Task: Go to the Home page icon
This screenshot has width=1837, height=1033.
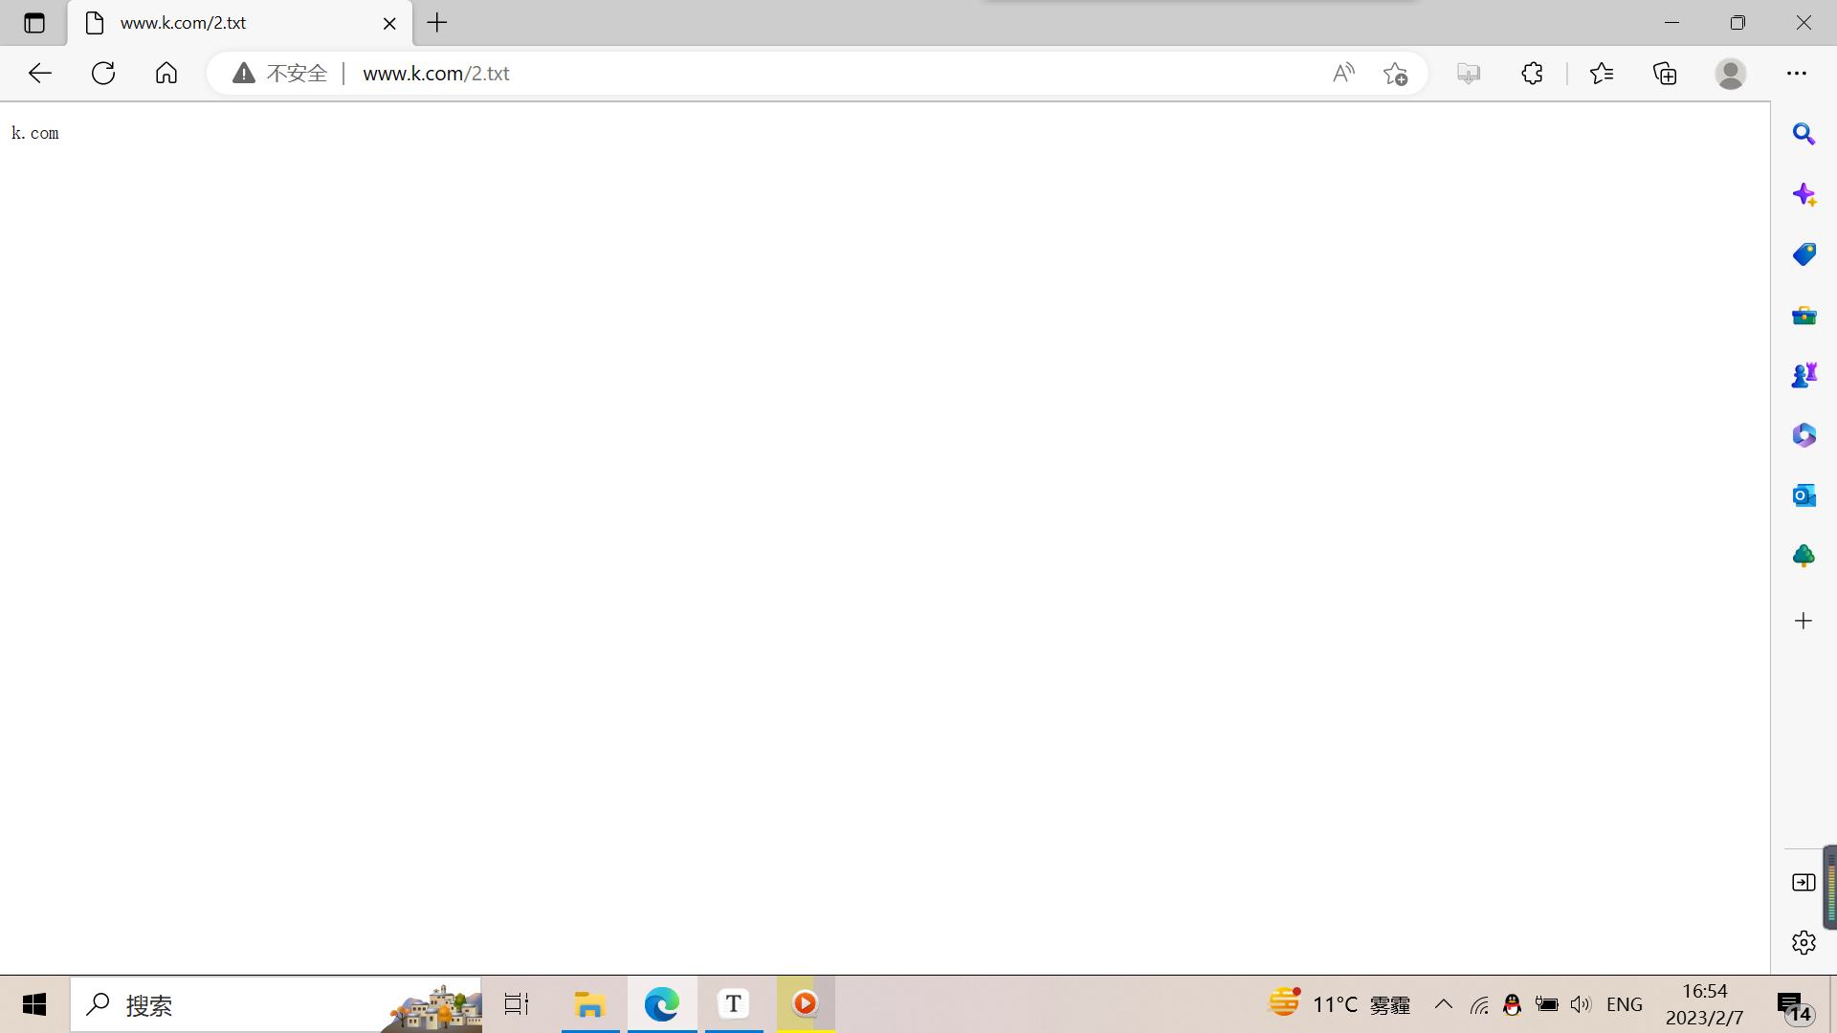Action: click(166, 74)
